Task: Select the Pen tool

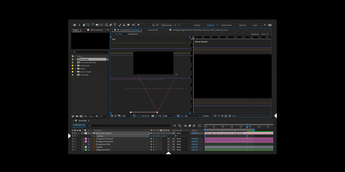Action: (111, 25)
